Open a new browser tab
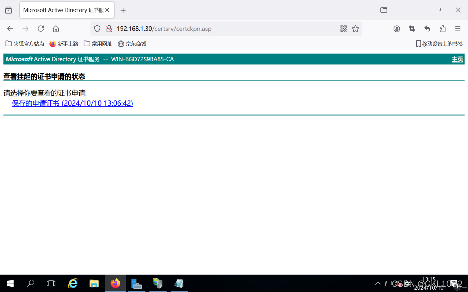This screenshot has height=292, width=468. click(x=123, y=10)
